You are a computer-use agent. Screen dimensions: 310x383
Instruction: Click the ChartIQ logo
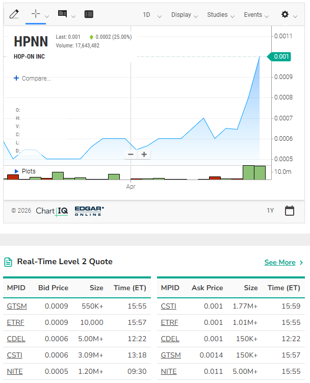click(x=52, y=211)
